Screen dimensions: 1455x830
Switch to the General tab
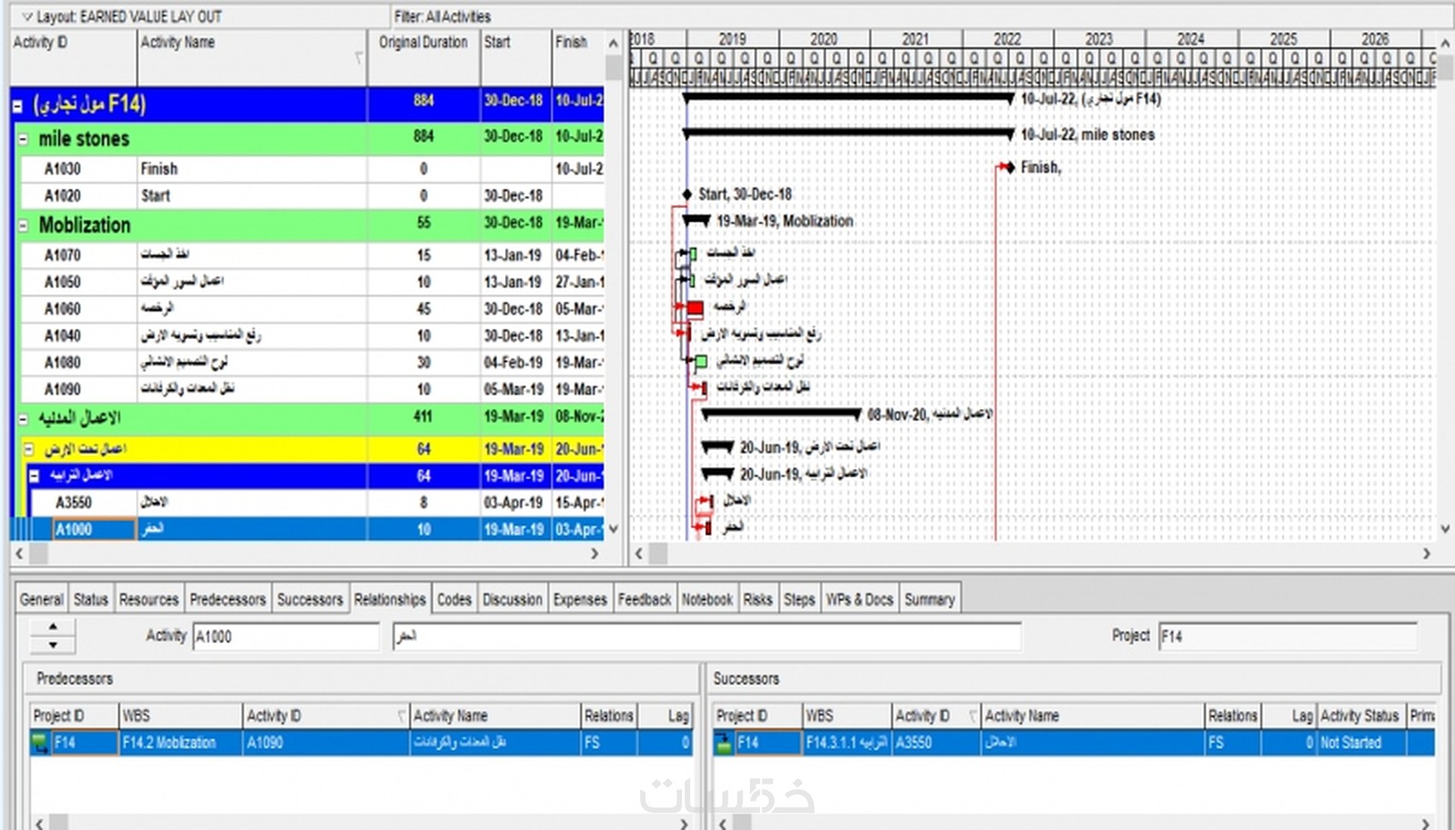[42, 599]
